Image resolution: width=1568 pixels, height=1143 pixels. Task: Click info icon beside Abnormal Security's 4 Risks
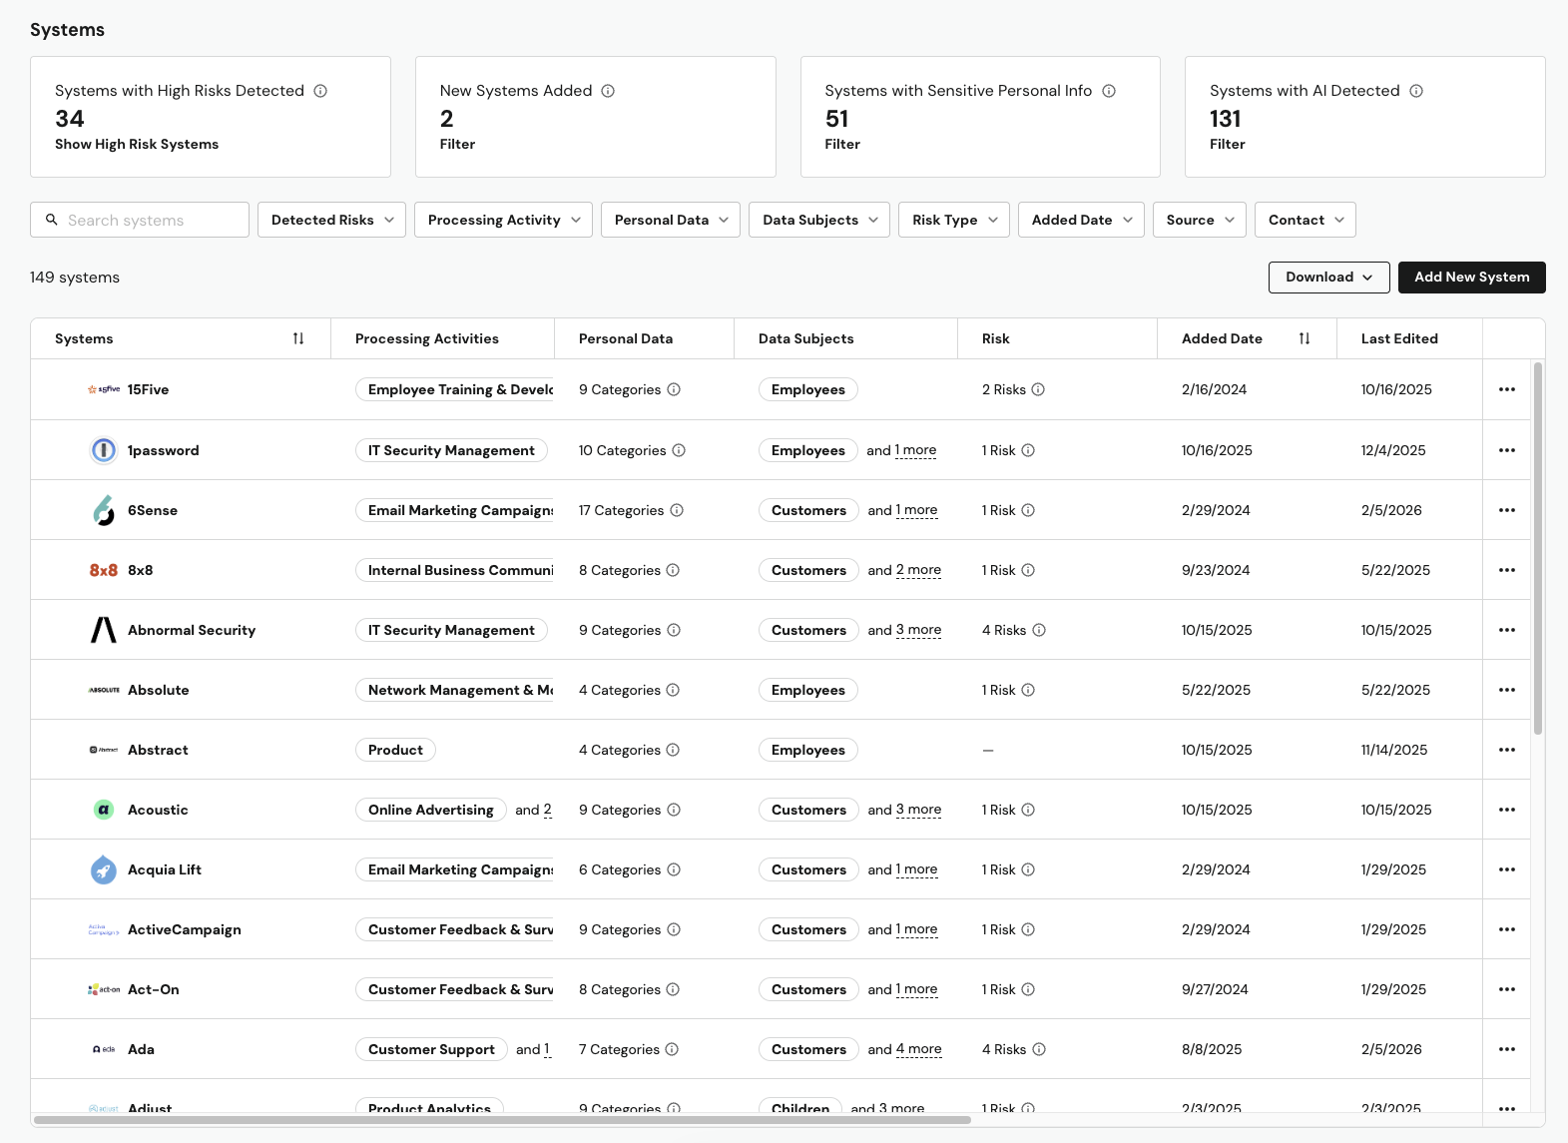tap(1038, 630)
